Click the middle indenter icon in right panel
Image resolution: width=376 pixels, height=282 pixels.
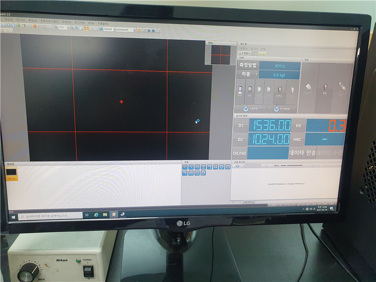coord(325,89)
